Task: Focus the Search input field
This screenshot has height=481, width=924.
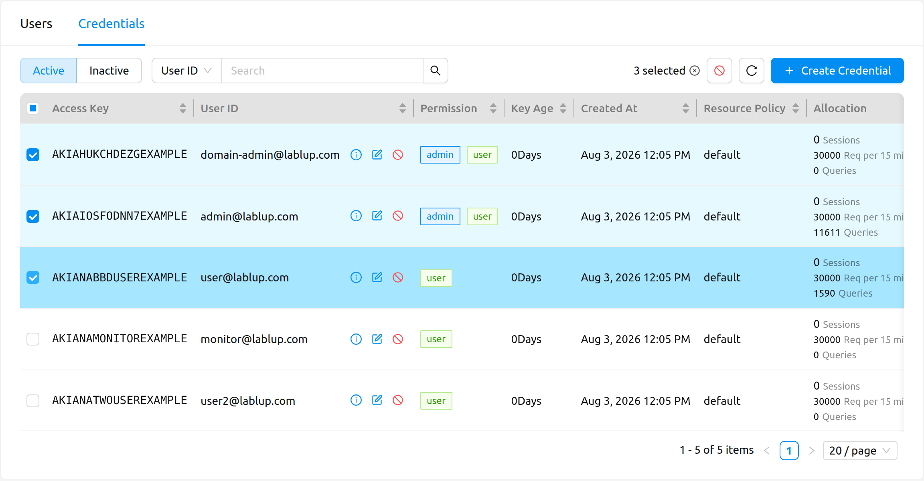Action: (322, 71)
